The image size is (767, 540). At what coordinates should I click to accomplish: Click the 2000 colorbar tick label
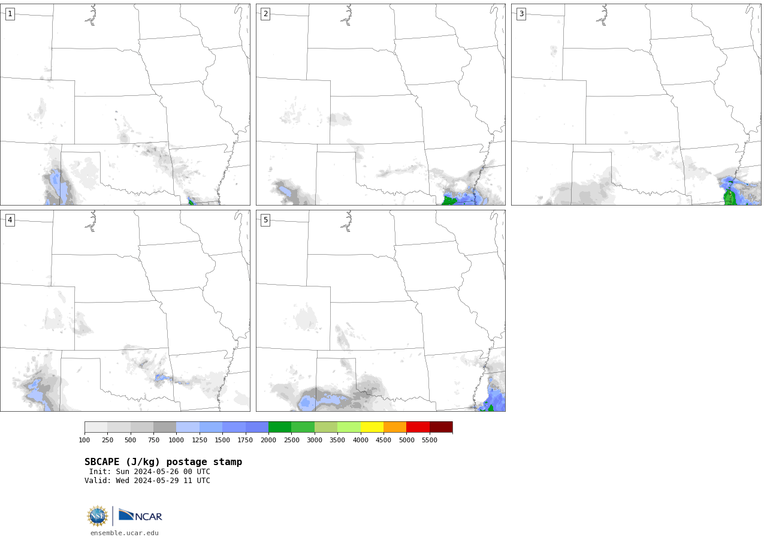point(268,441)
